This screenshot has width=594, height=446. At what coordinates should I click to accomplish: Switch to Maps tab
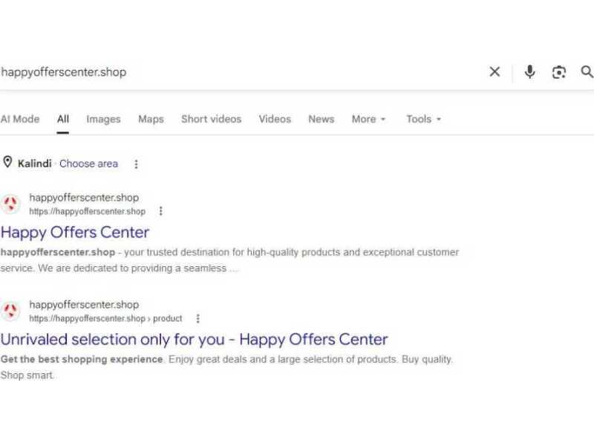151,119
